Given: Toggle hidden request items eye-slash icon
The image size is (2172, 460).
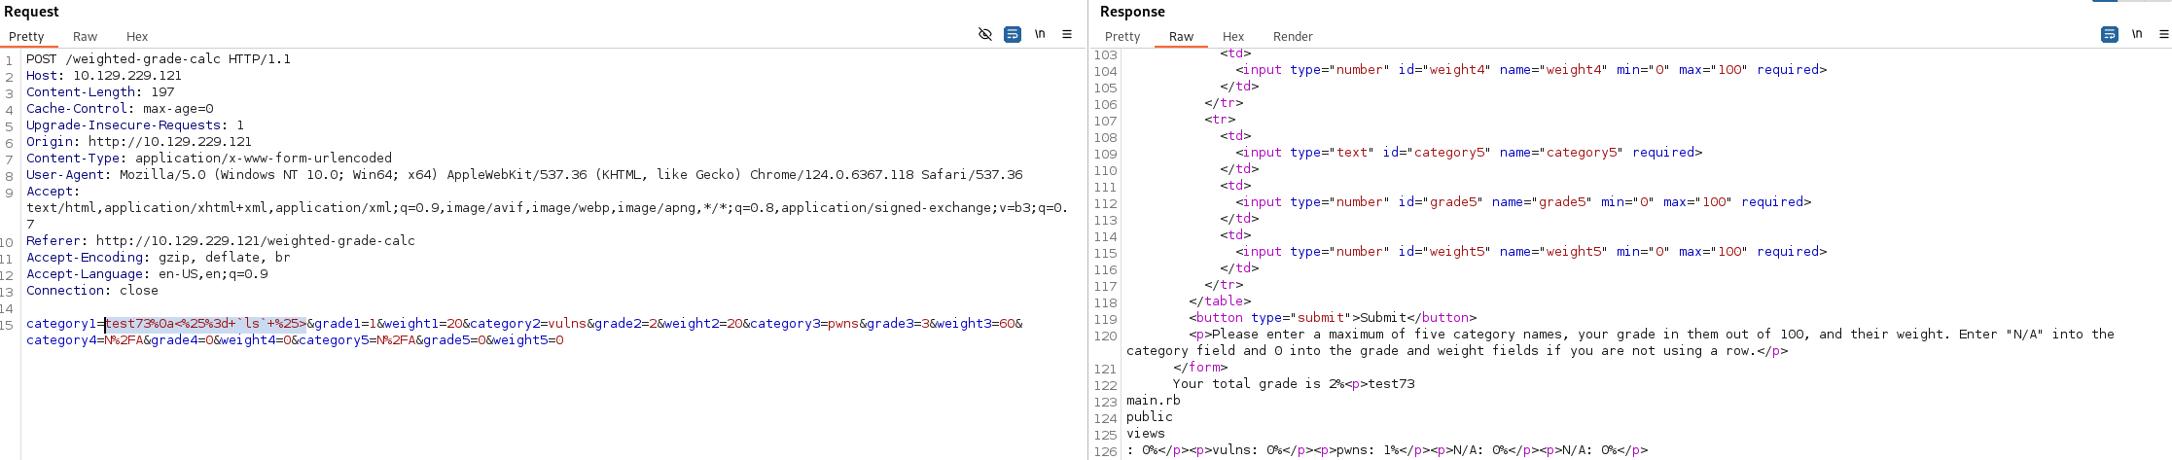Looking at the screenshot, I should [x=984, y=34].
